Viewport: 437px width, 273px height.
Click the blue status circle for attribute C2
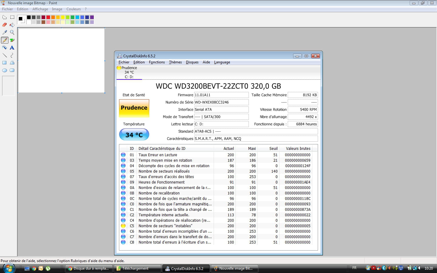tap(123, 215)
